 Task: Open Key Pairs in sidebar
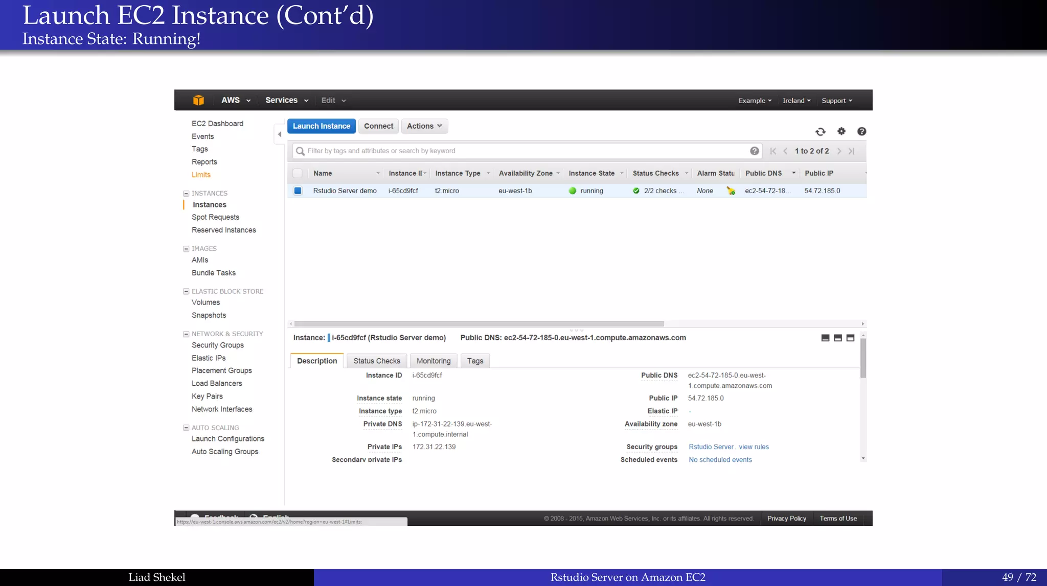click(x=207, y=396)
